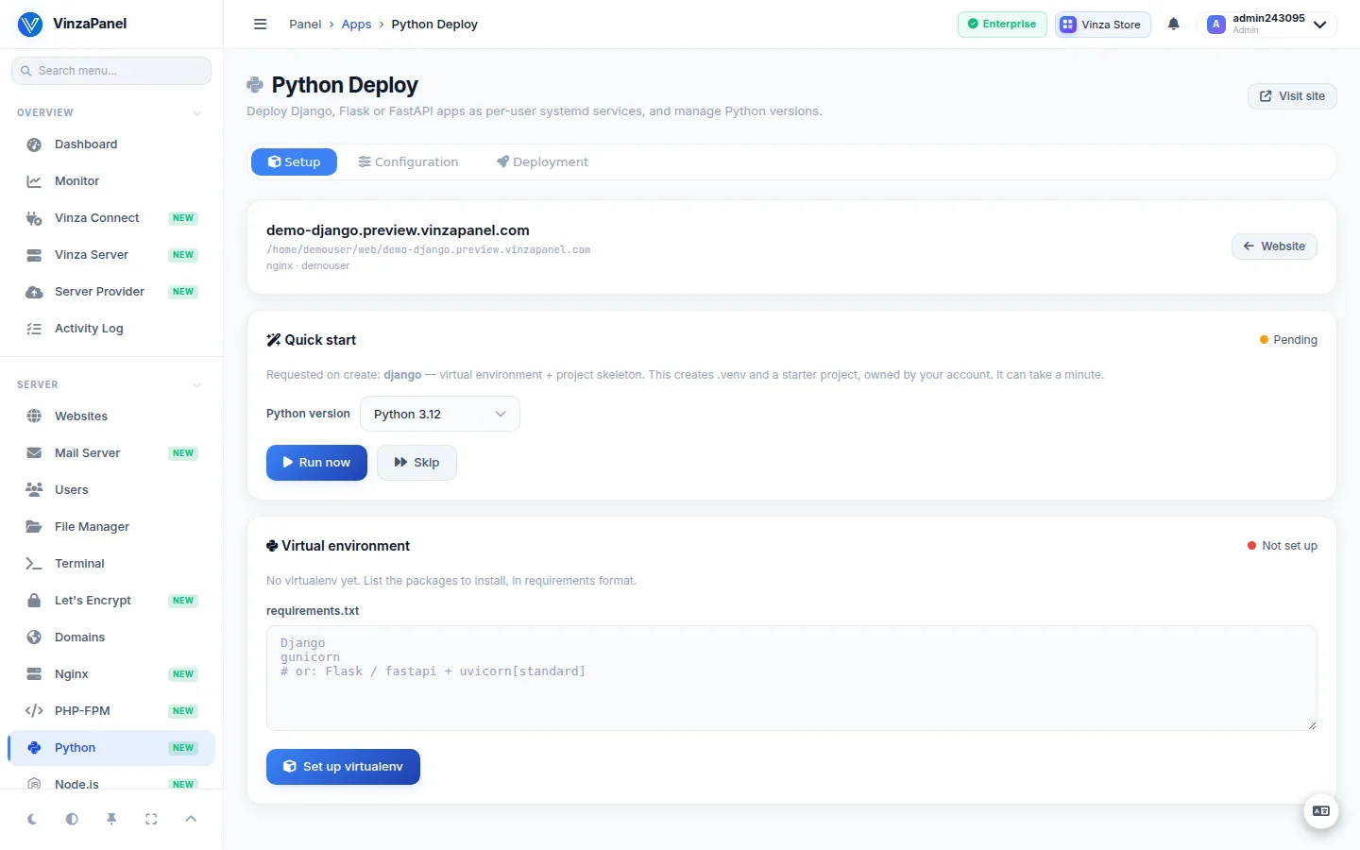Open the Python version dropdown
Screen dimensions: 1360x850
pyautogui.click(x=440, y=414)
